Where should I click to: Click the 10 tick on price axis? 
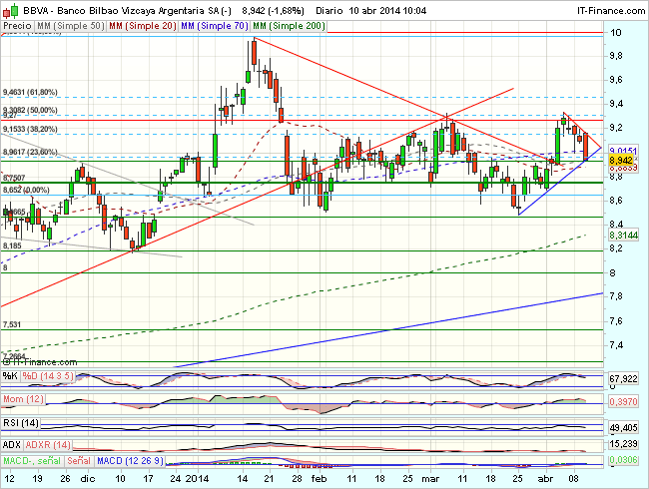(x=615, y=32)
